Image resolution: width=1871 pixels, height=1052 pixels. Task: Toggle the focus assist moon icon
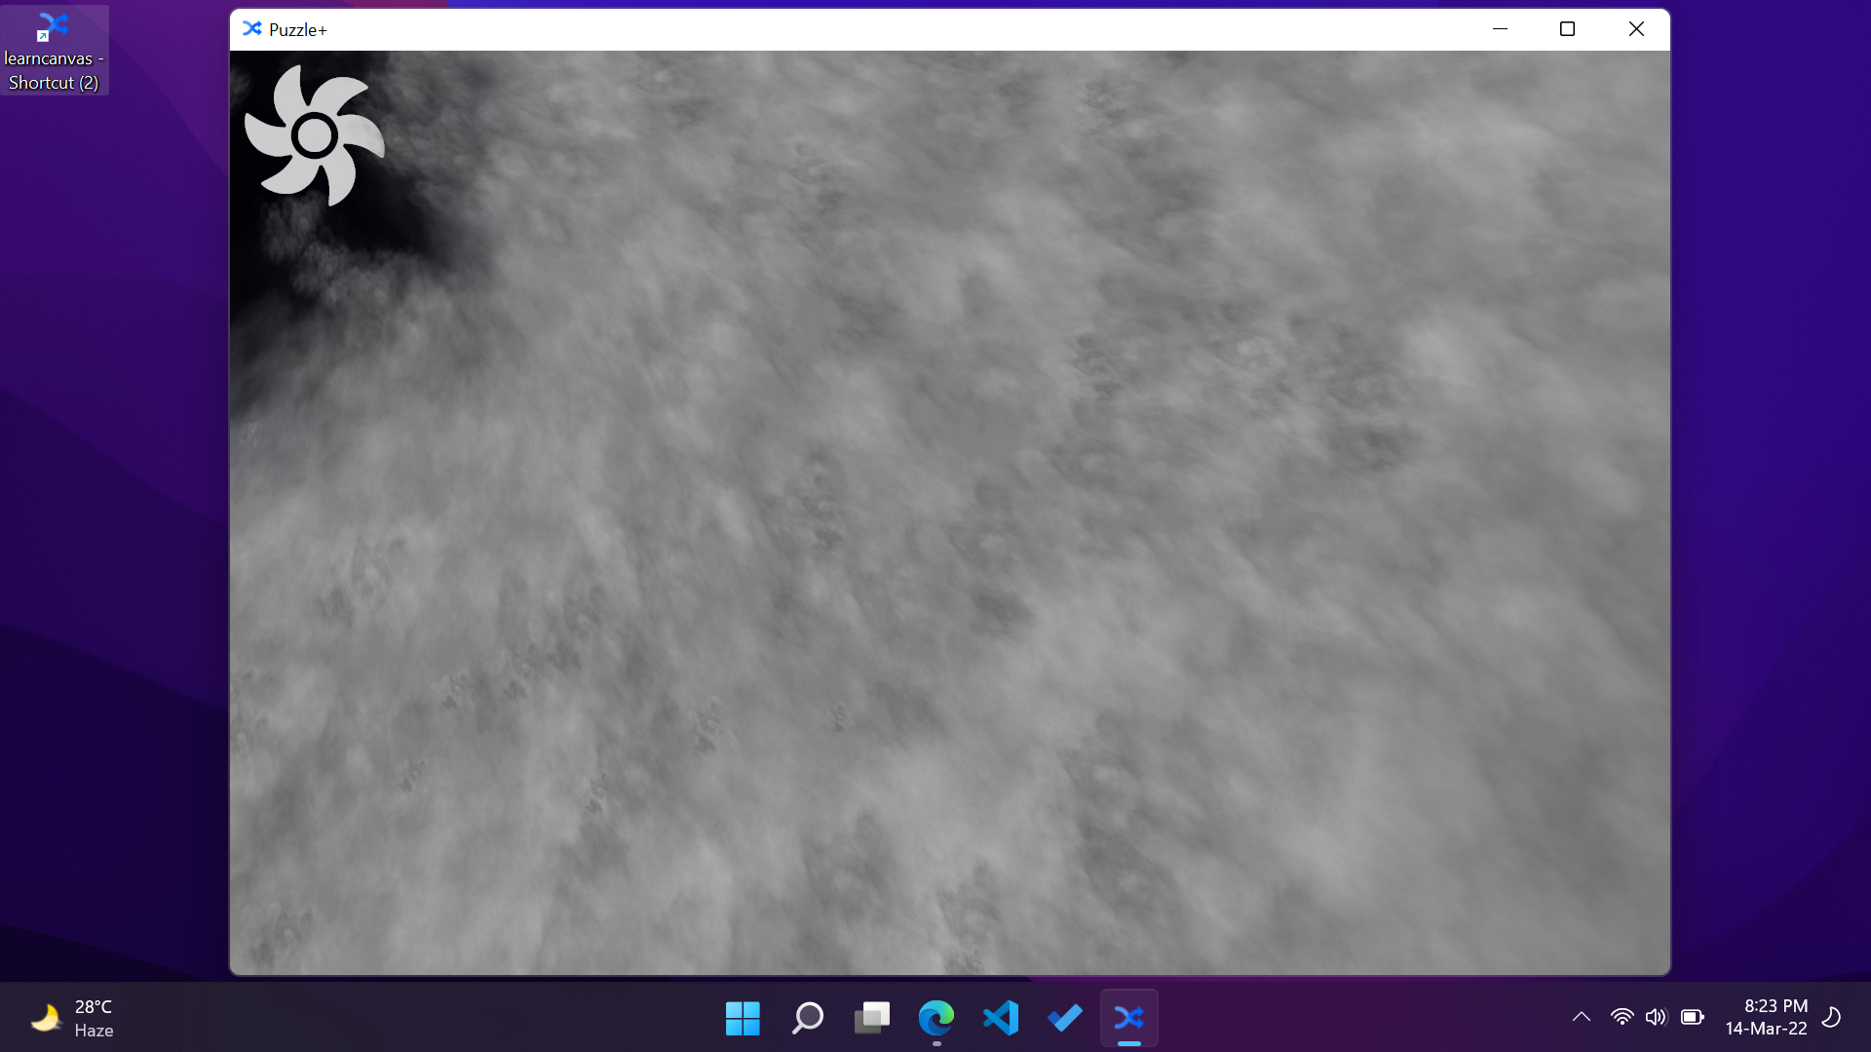click(x=1832, y=1017)
